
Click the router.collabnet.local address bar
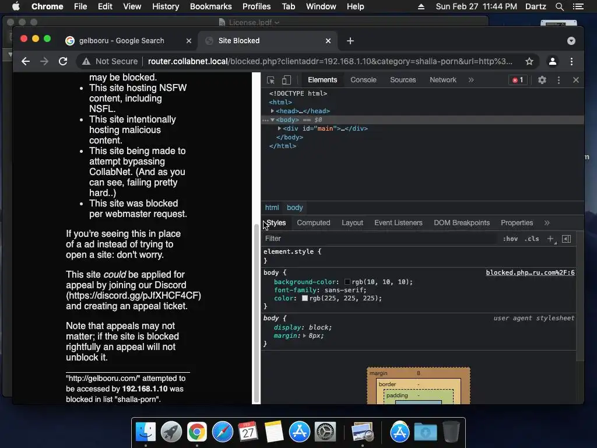coord(330,61)
